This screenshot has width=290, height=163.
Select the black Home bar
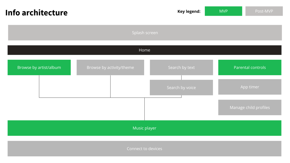[144, 50]
